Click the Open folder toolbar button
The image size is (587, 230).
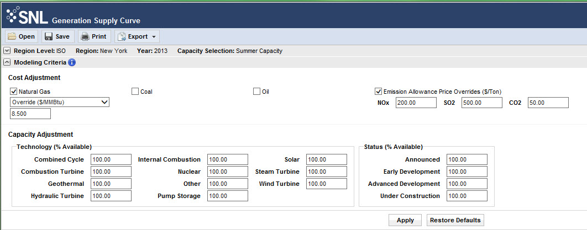click(x=22, y=37)
